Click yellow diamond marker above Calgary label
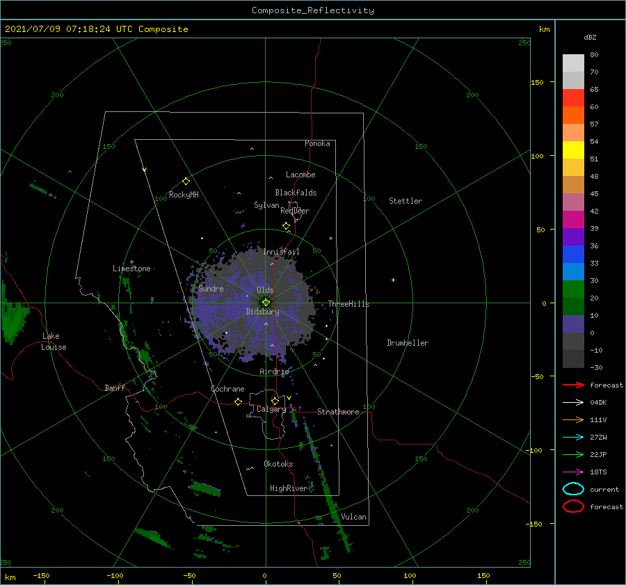626x585 pixels. click(x=275, y=401)
